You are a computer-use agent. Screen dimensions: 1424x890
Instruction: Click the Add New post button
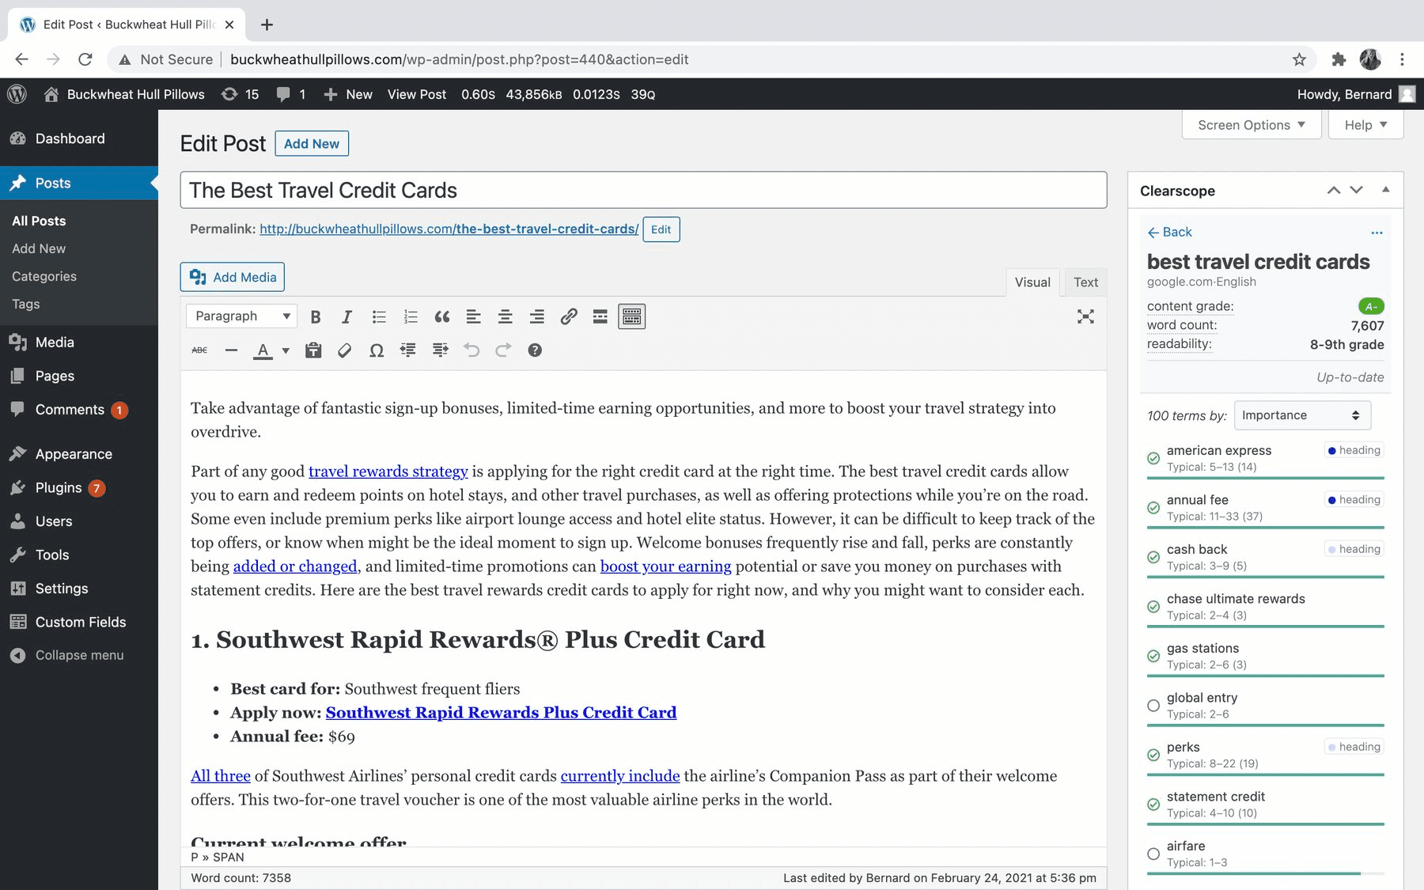tap(312, 143)
